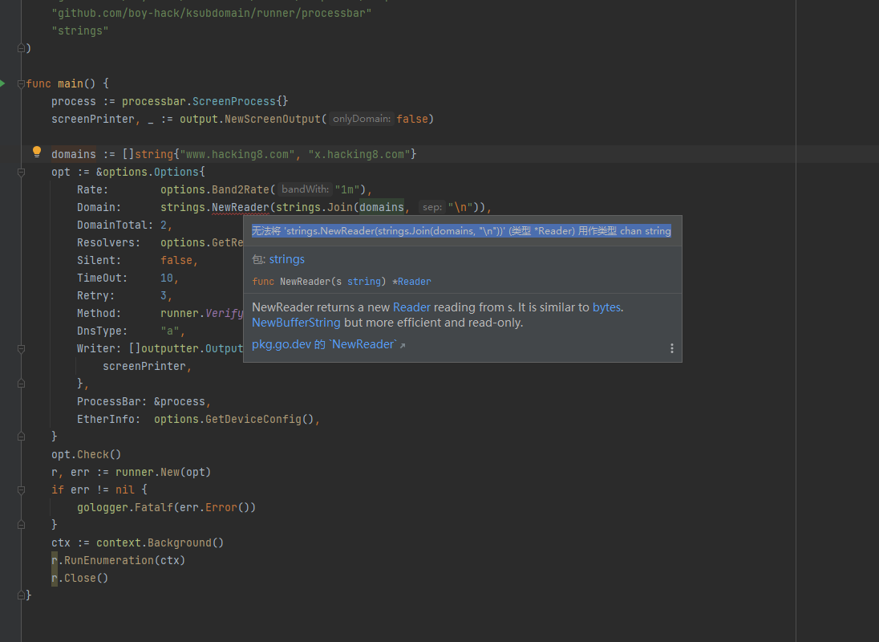Click the bandWith: parameter inlay hint

click(x=304, y=189)
